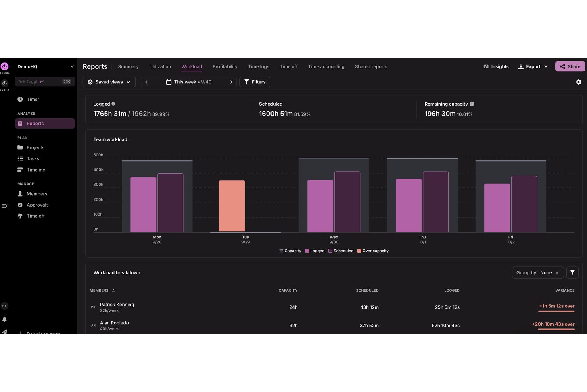This screenshot has width=587, height=392.
Task: Open the Track power icon in the rail
Action: click(4, 83)
